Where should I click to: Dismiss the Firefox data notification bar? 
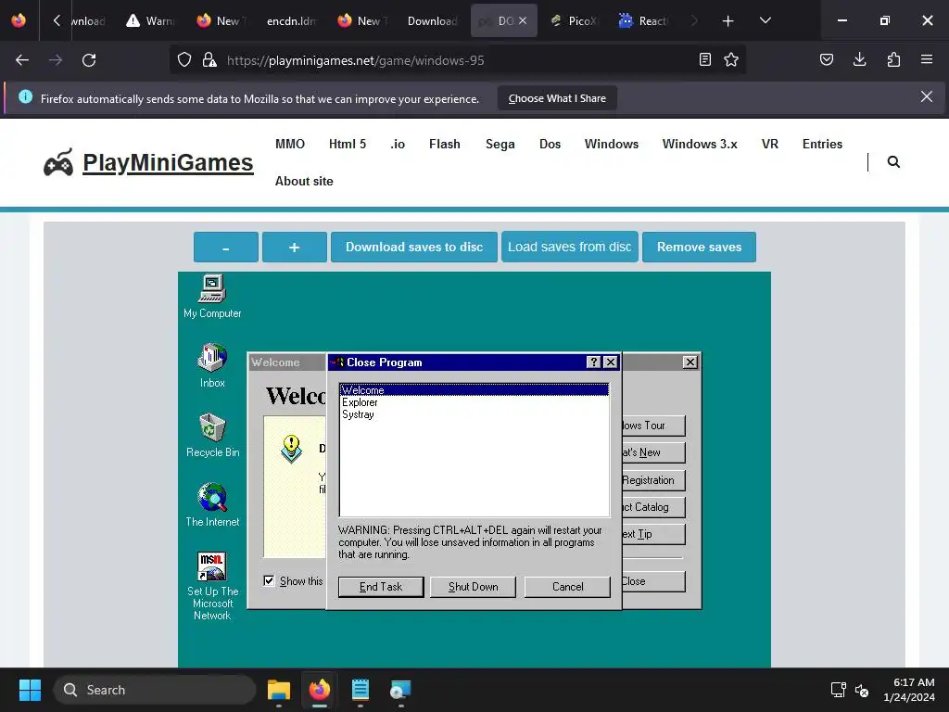(x=926, y=96)
